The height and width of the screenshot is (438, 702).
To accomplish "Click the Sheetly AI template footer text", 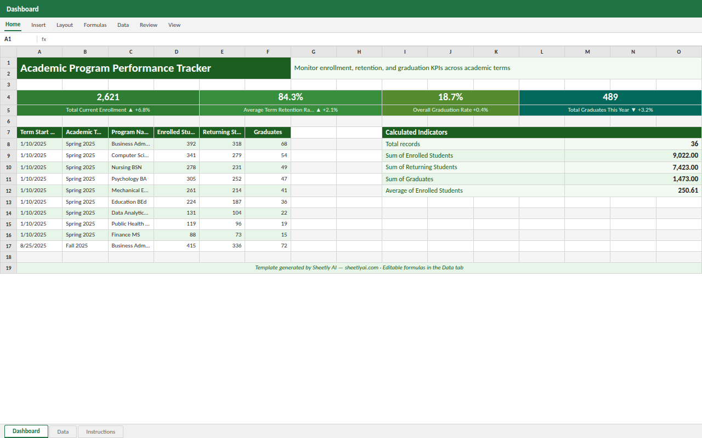I will pos(359,268).
